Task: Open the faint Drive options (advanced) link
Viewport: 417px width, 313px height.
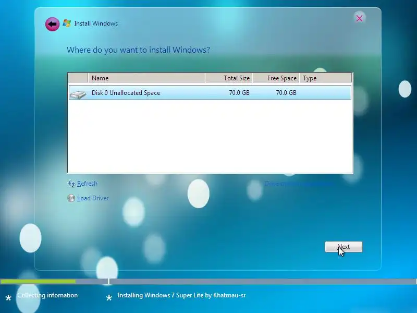Action: (299, 184)
